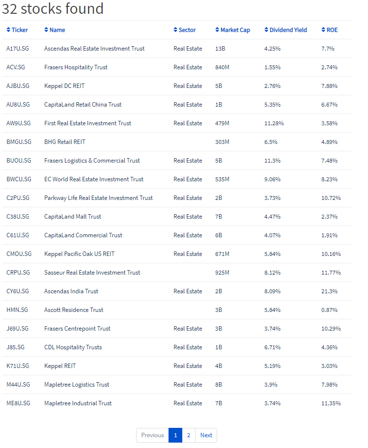Sort table by Dividend Yield header text
The width and height of the screenshot is (368, 448).
(288, 30)
